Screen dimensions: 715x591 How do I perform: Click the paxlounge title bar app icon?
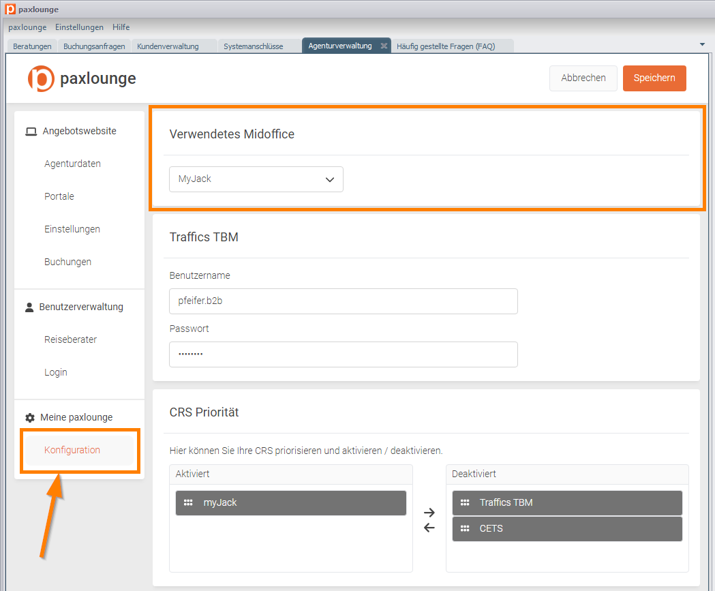[10, 9]
